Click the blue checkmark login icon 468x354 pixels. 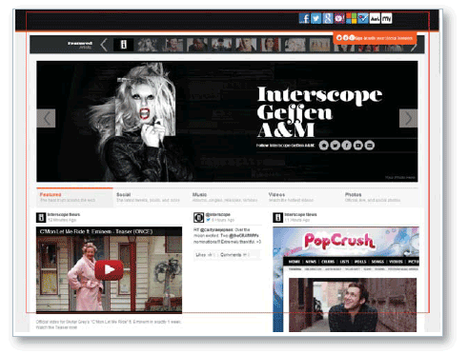363,18
